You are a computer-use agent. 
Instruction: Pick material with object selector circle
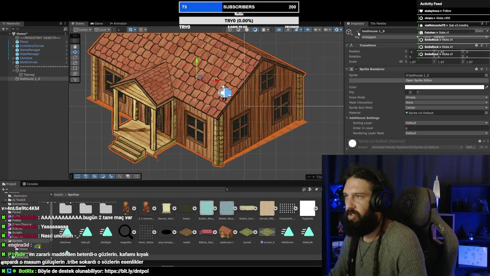(487, 113)
